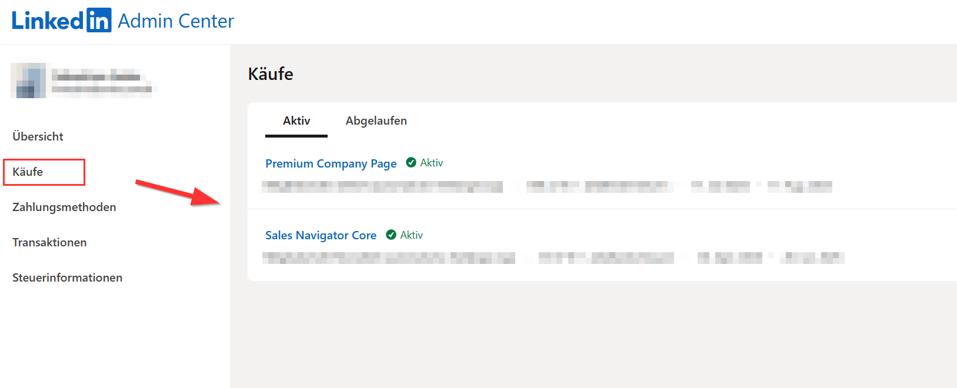Click the green checkmark beside Sales Navigator Core
Viewport: 957px width, 388px height.
(x=391, y=235)
